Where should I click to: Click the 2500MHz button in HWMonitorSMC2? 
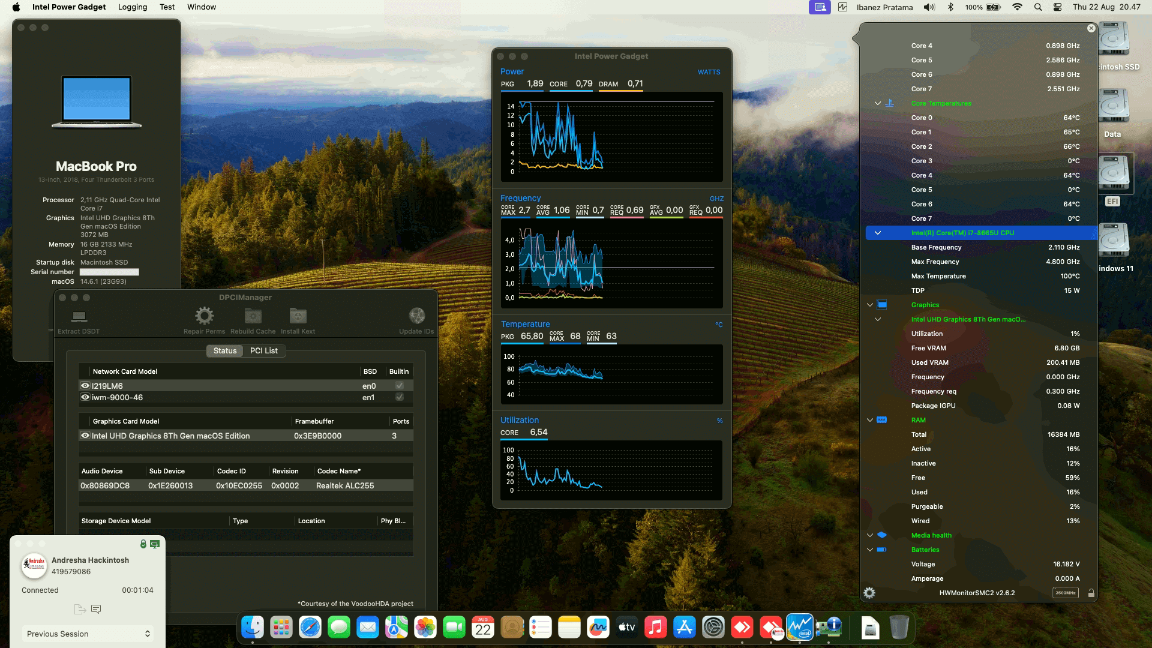coord(1067,593)
